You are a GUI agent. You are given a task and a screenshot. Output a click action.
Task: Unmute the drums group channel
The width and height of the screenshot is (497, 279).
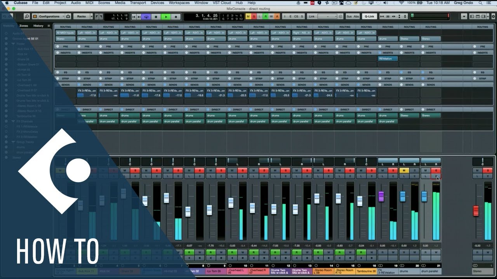(x=404, y=170)
